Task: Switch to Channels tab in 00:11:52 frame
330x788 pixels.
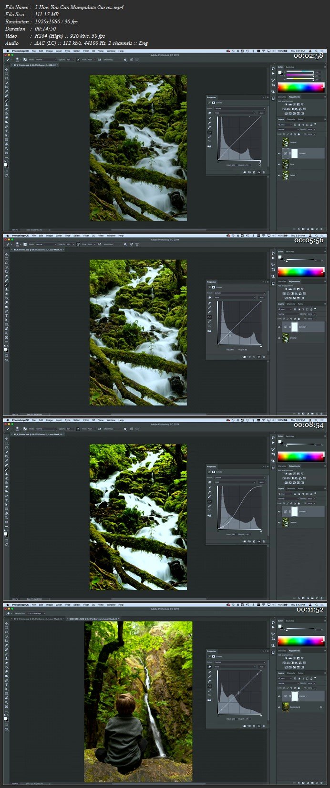Action: (x=291, y=673)
